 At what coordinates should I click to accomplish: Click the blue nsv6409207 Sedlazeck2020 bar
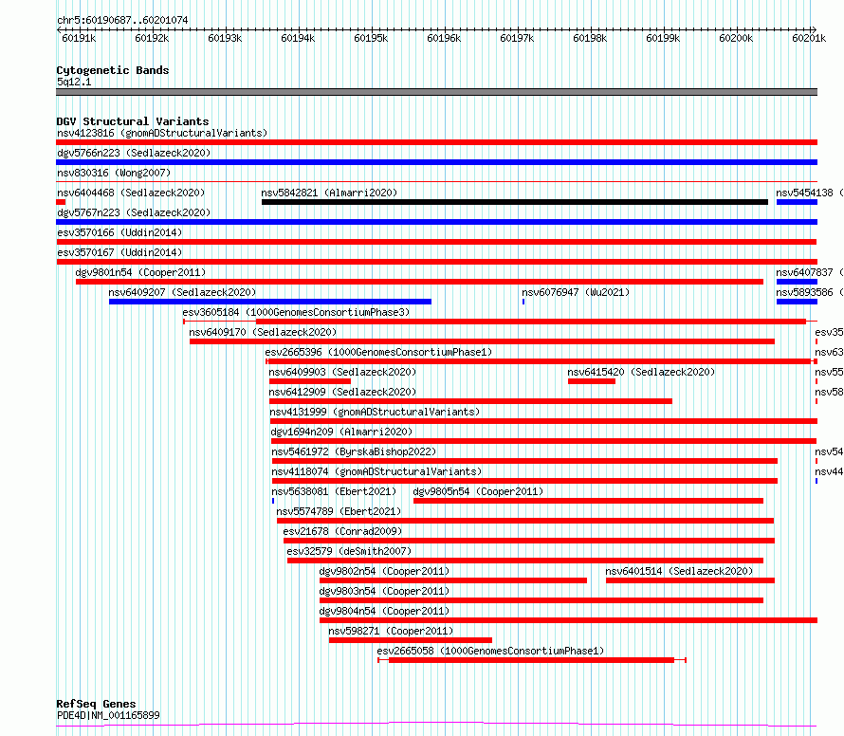tap(270, 302)
